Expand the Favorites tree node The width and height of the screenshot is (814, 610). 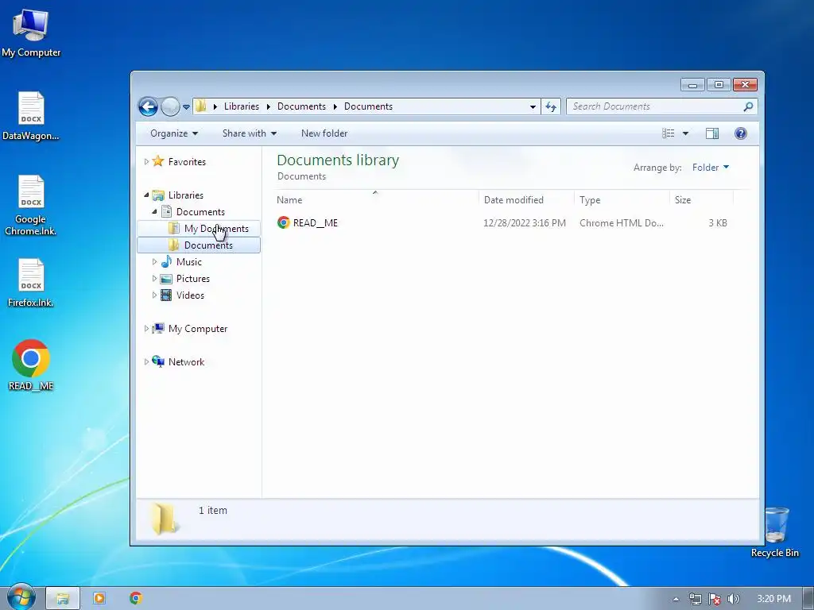click(146, 162)
